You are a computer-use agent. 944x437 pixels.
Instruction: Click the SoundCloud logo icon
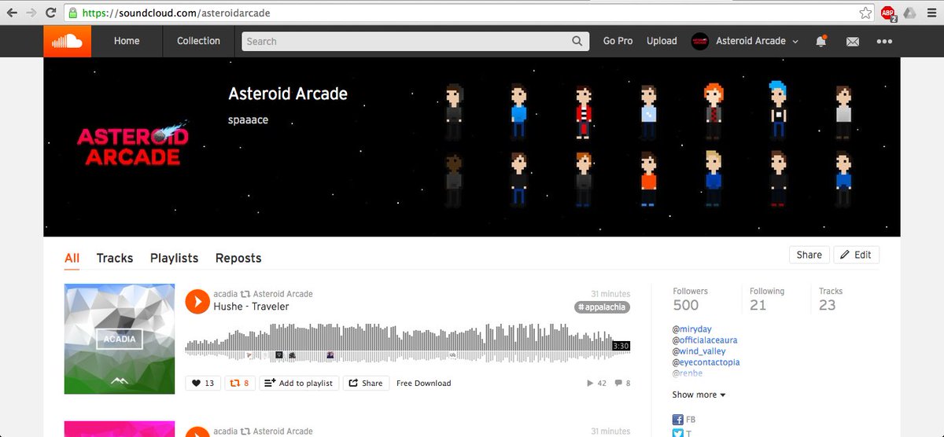67,41
